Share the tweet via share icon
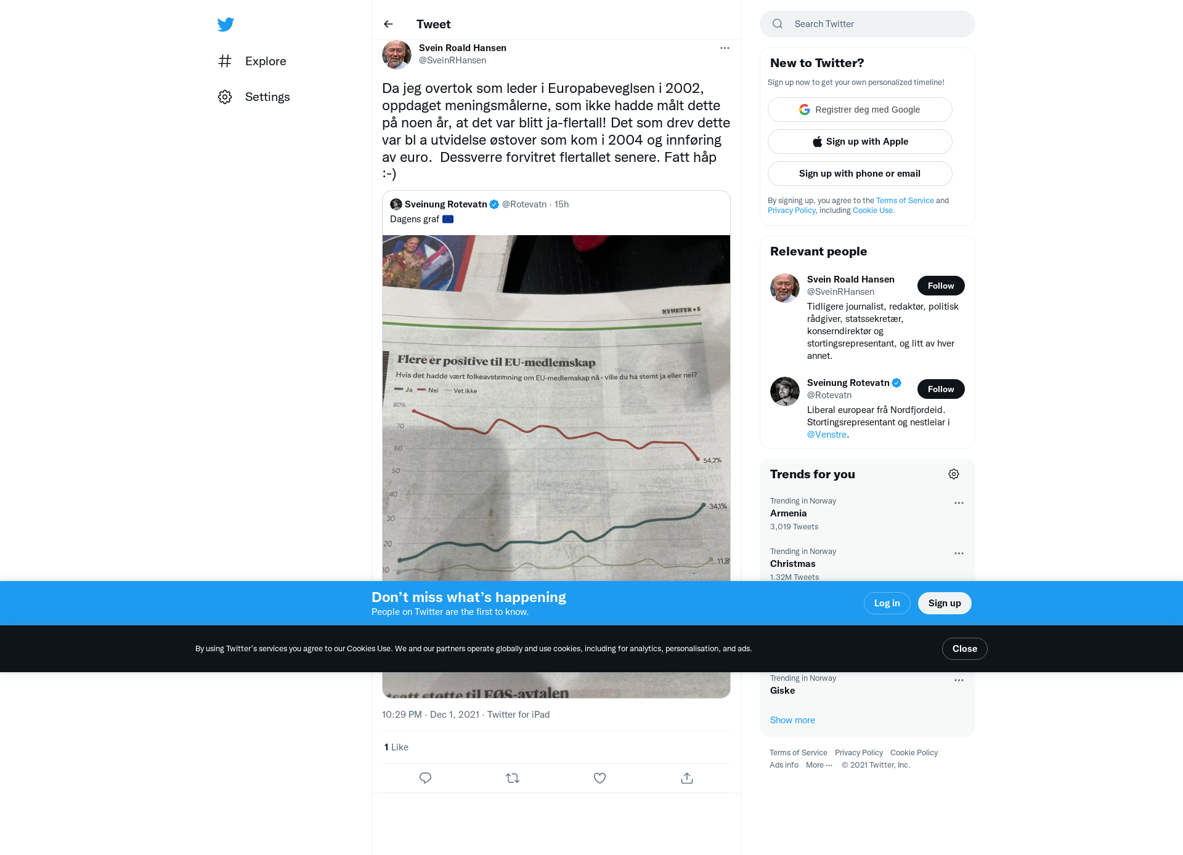 pyautogui.click(x=687, y=778)
